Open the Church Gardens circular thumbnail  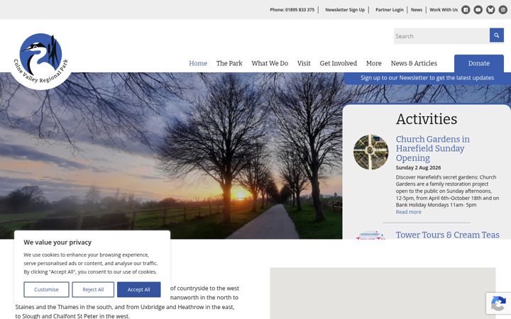pyautogui.click(x=371, y=152)
